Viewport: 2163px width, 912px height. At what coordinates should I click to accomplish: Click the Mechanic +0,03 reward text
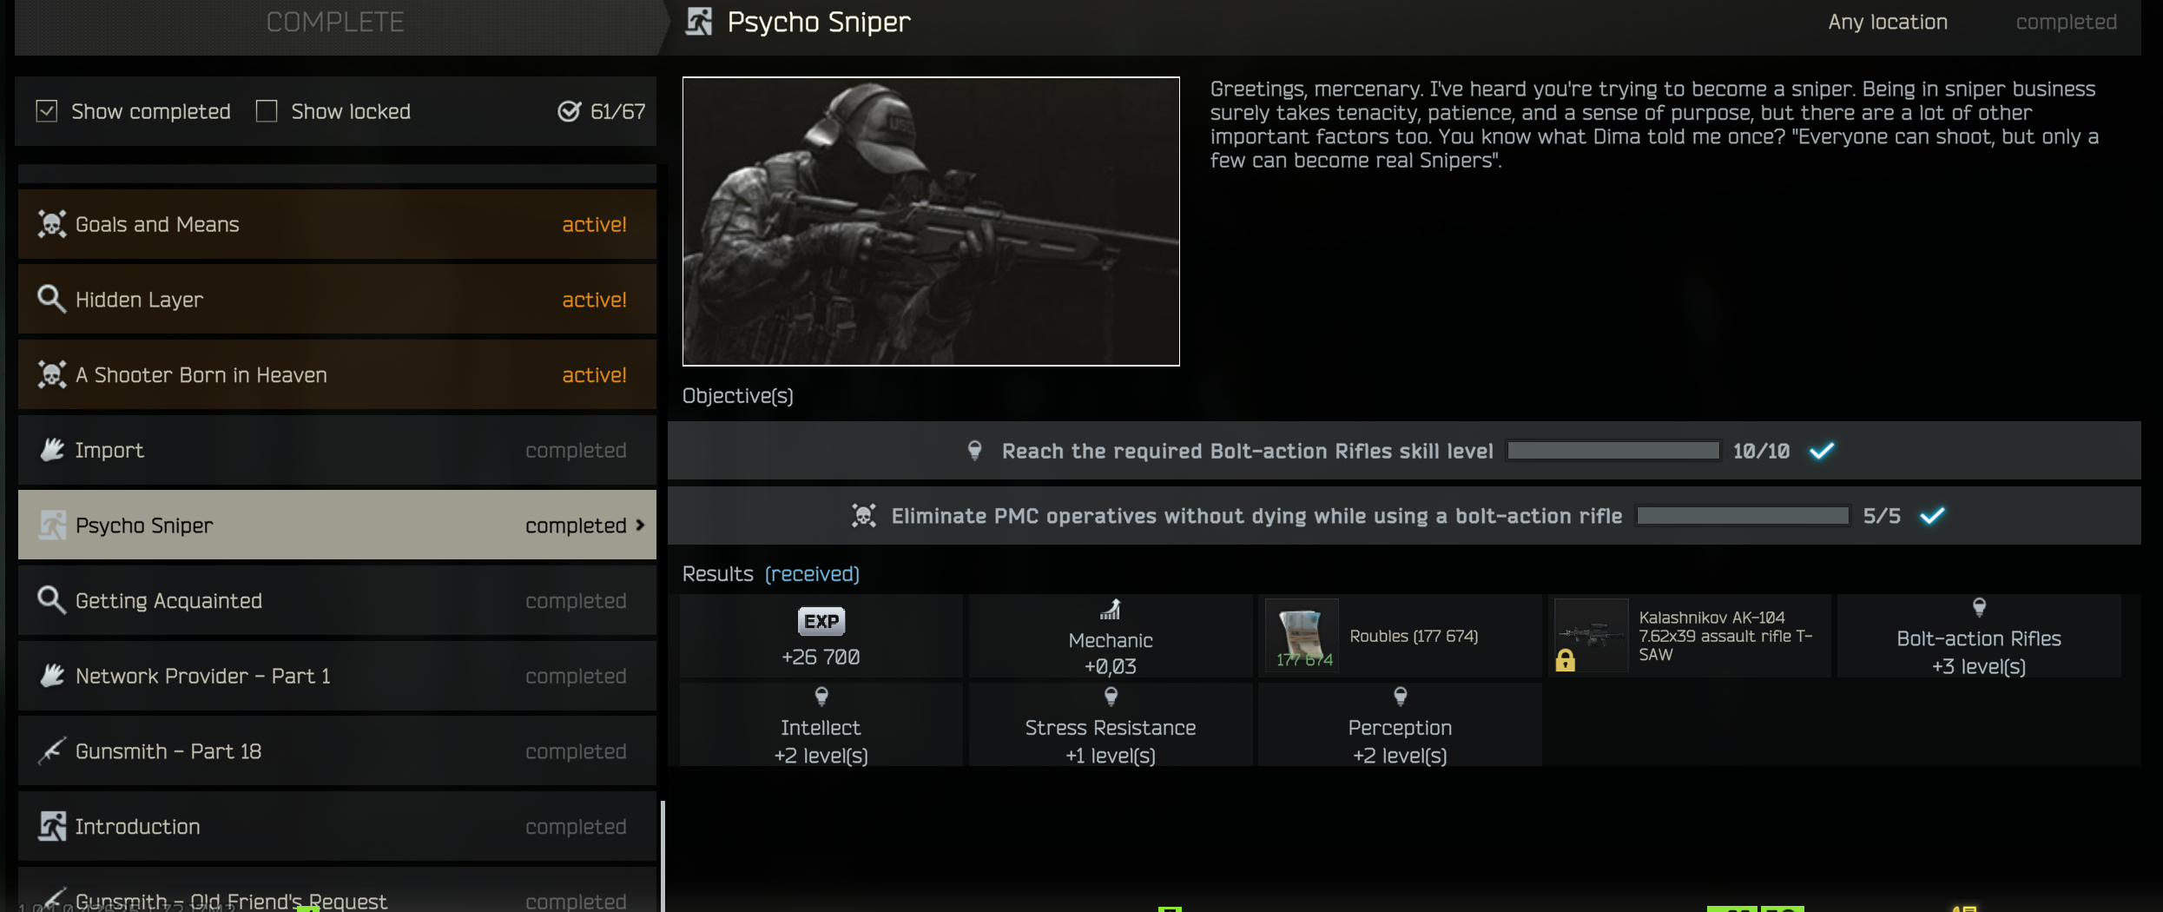1110,653
